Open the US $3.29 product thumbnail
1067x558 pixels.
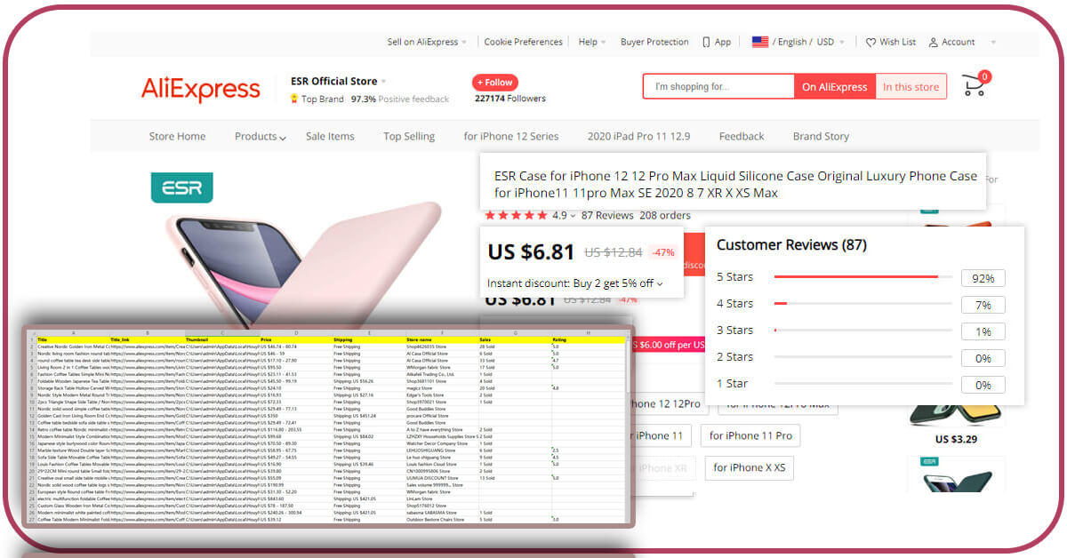pos(956,415)
